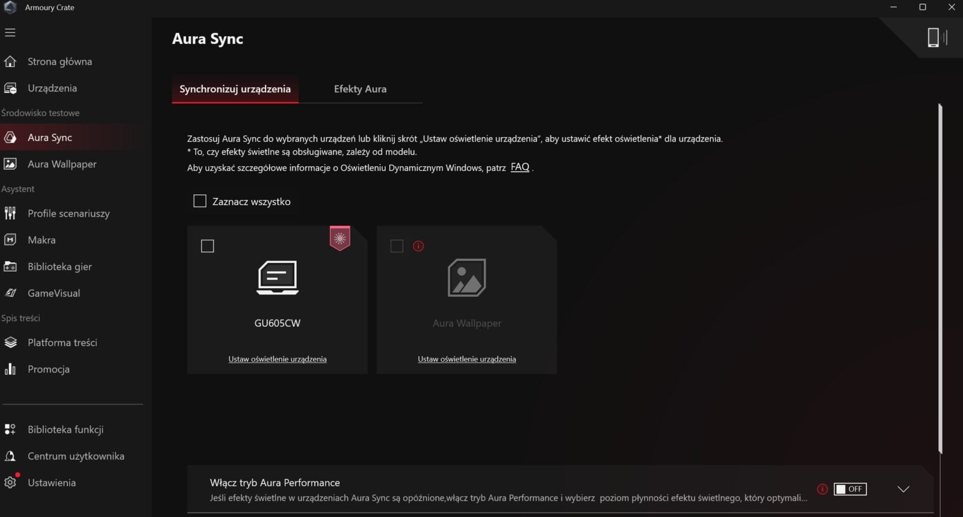Click the Zaznacz wszystko label
The image size is (963, 517).
252,202
